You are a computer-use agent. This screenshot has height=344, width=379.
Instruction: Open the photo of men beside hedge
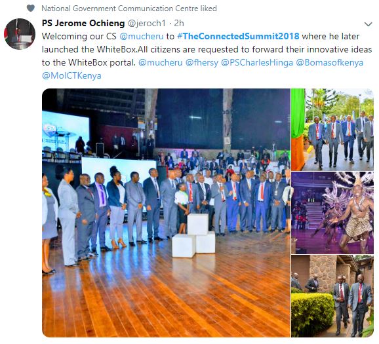[x=332, y=296]
